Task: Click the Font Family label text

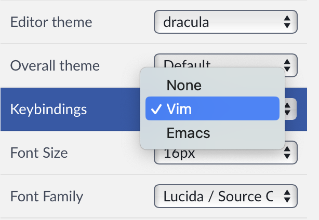Action: coord(47,197)
